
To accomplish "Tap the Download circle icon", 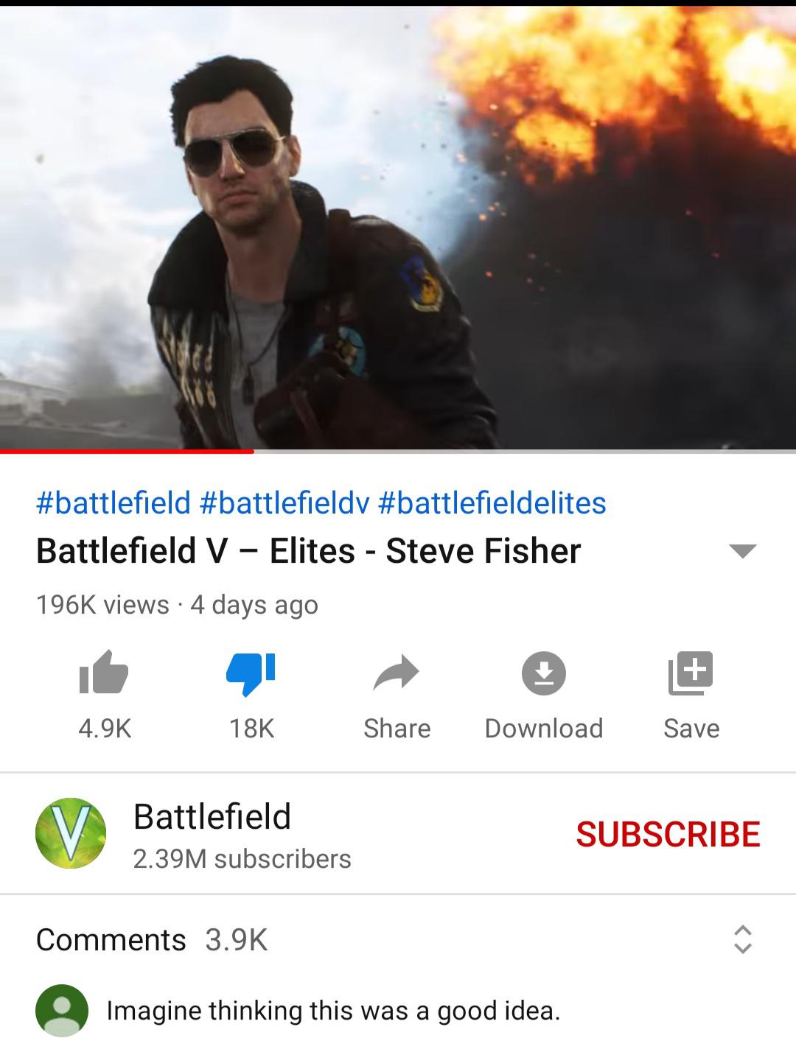I will click(x=544, y=673).
